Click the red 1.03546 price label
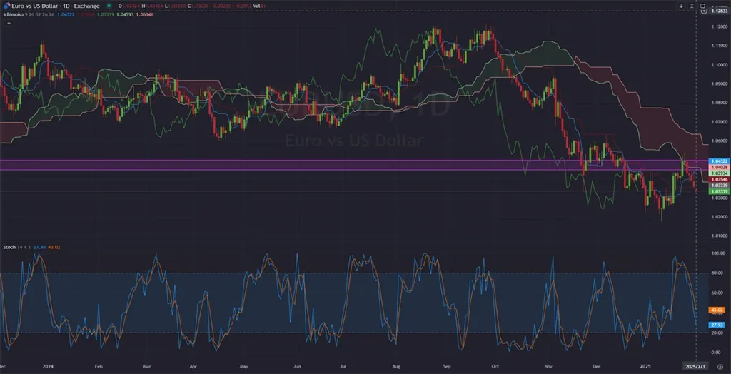 click(x=718, y=179)
